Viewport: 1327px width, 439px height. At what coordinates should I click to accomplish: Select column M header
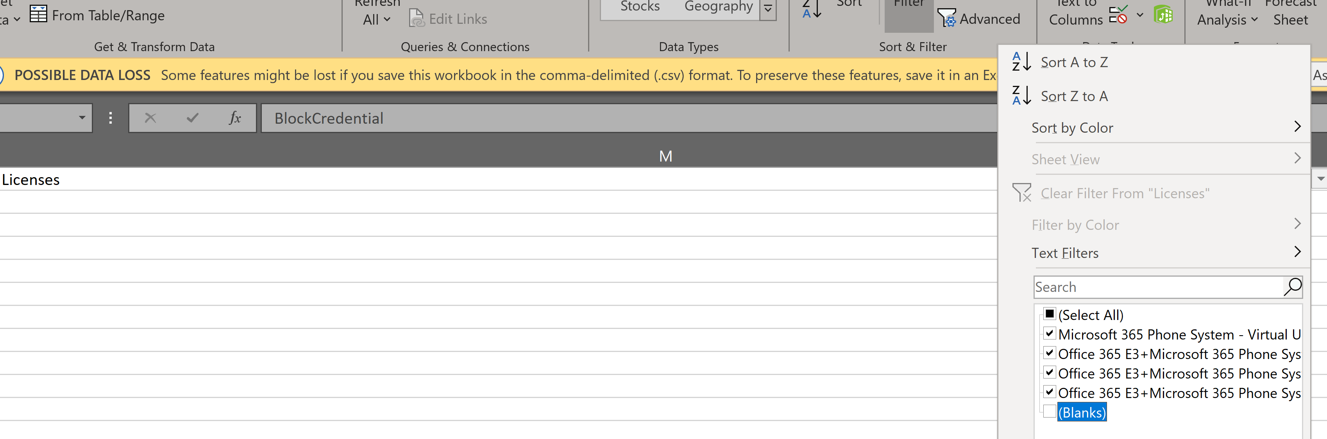665,156
